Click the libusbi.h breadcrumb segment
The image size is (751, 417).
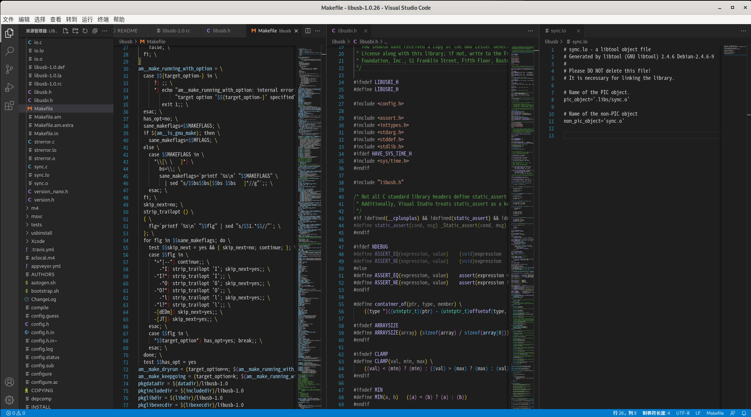point(365,42)
